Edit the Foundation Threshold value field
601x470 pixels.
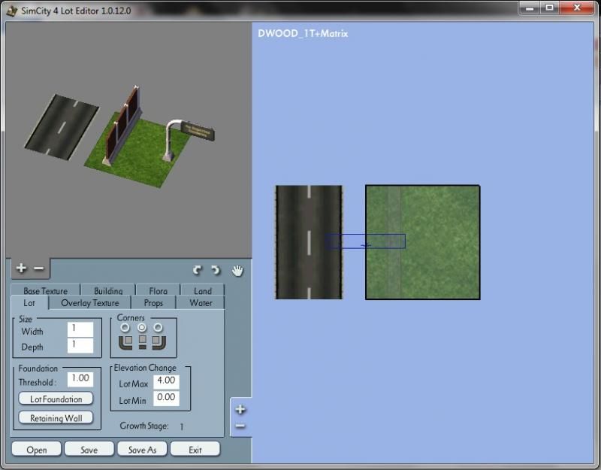[80, 379]
